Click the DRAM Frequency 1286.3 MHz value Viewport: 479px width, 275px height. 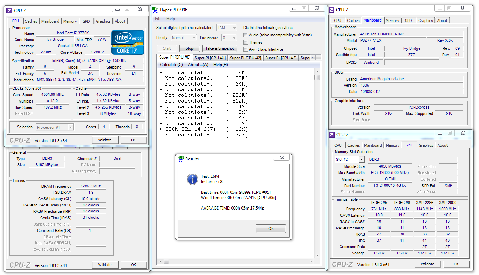click(91, 186)
